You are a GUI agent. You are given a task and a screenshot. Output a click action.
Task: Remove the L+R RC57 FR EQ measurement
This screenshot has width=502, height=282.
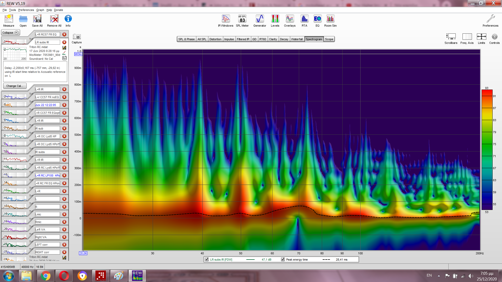pyautogui.click(x=64, y=34)
